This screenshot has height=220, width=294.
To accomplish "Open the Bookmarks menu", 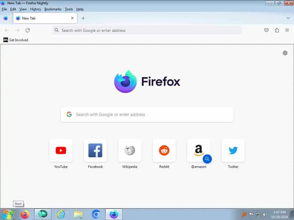I will click(x=53, y=9).
